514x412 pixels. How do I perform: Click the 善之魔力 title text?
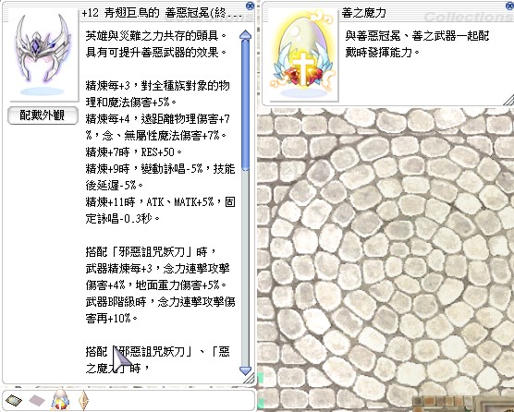tap(364, 13)
